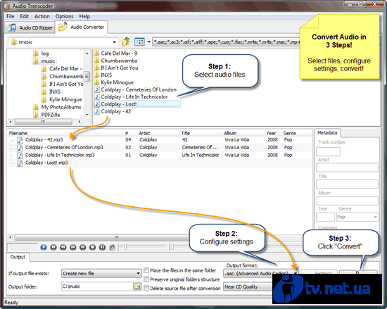The height and width of the screenshot is (309, 387).
Task: Click the Chumbawamba folder icon in file list
Action: tap(97, 61)
